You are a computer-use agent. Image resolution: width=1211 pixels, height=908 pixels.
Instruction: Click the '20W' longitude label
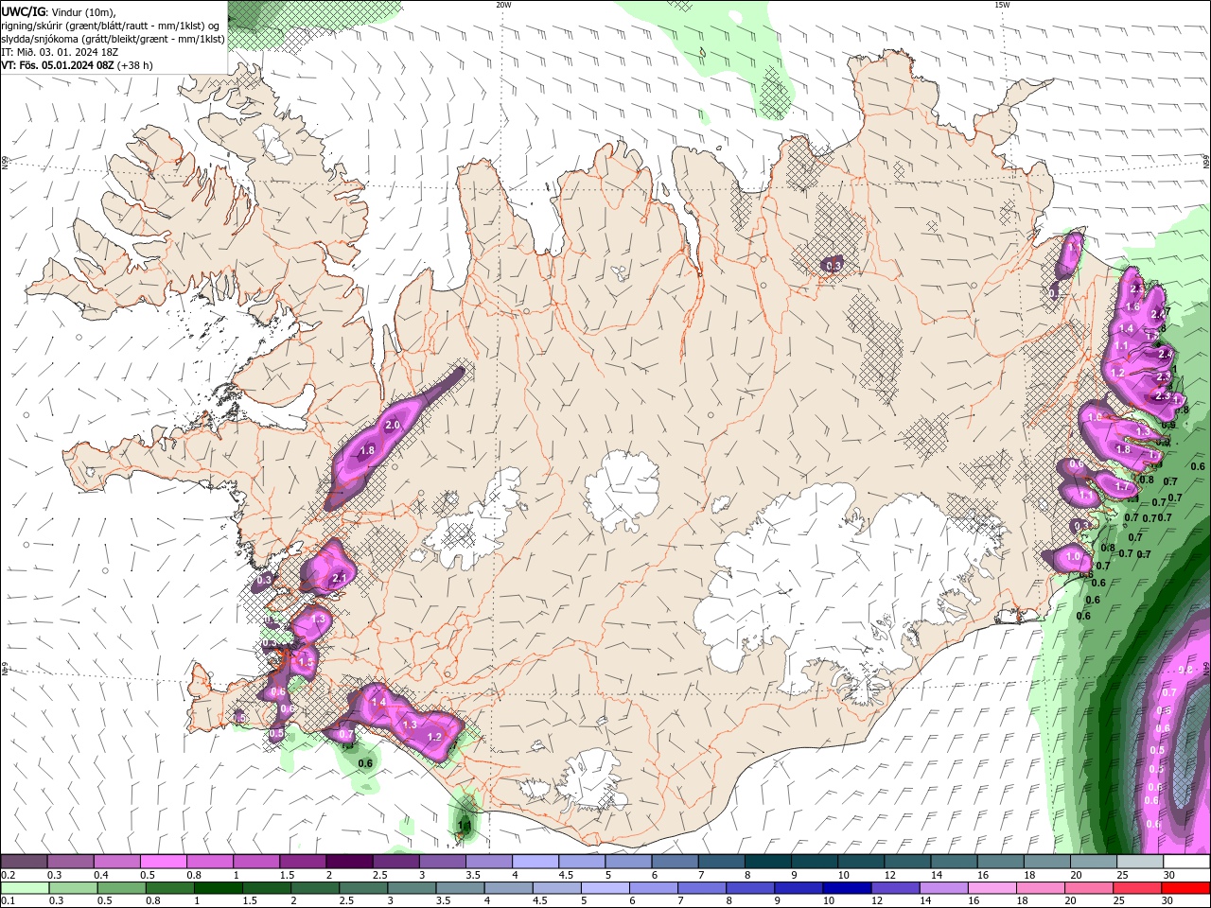(x=503, y=5)
